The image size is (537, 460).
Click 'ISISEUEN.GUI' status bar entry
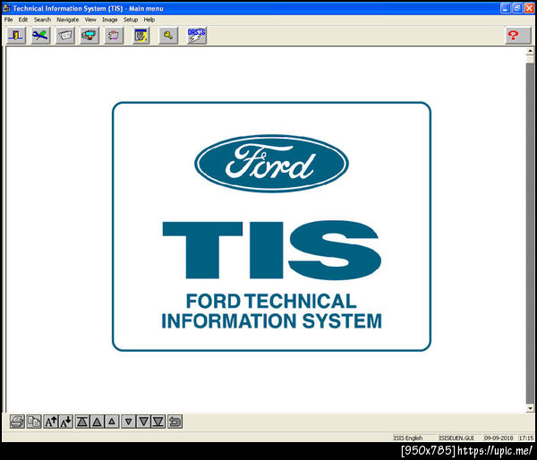[456, 438]
